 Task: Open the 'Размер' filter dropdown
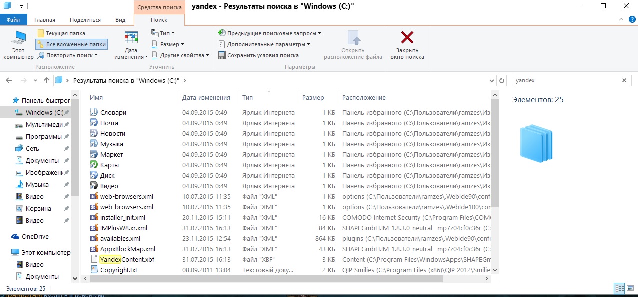168,44
